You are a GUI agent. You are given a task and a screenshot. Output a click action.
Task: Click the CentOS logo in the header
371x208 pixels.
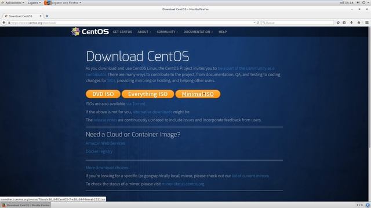click(x=90, y=31)
